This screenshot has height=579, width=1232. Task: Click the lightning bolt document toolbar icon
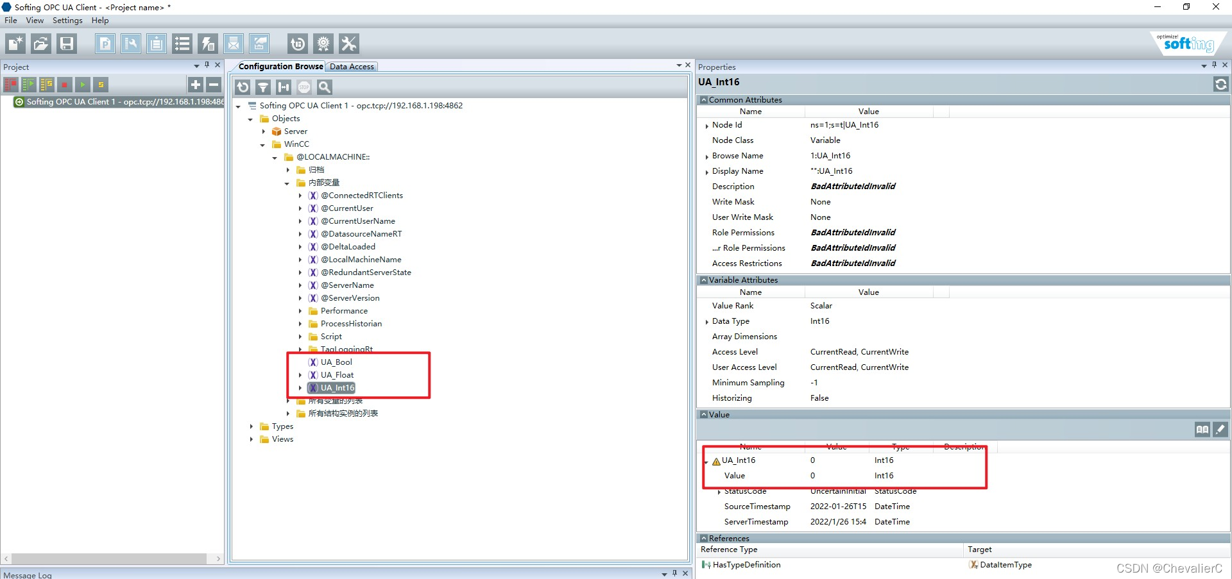tap(208, 44)
